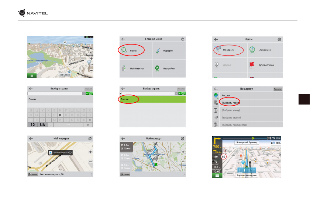Open the green menu button in navigation view
310x219 pixels.
point(217,176)
